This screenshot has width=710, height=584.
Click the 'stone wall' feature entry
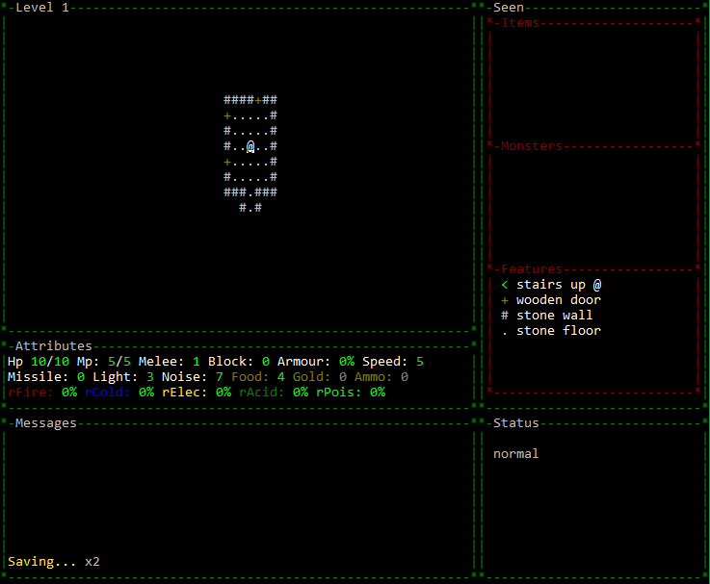554,316
